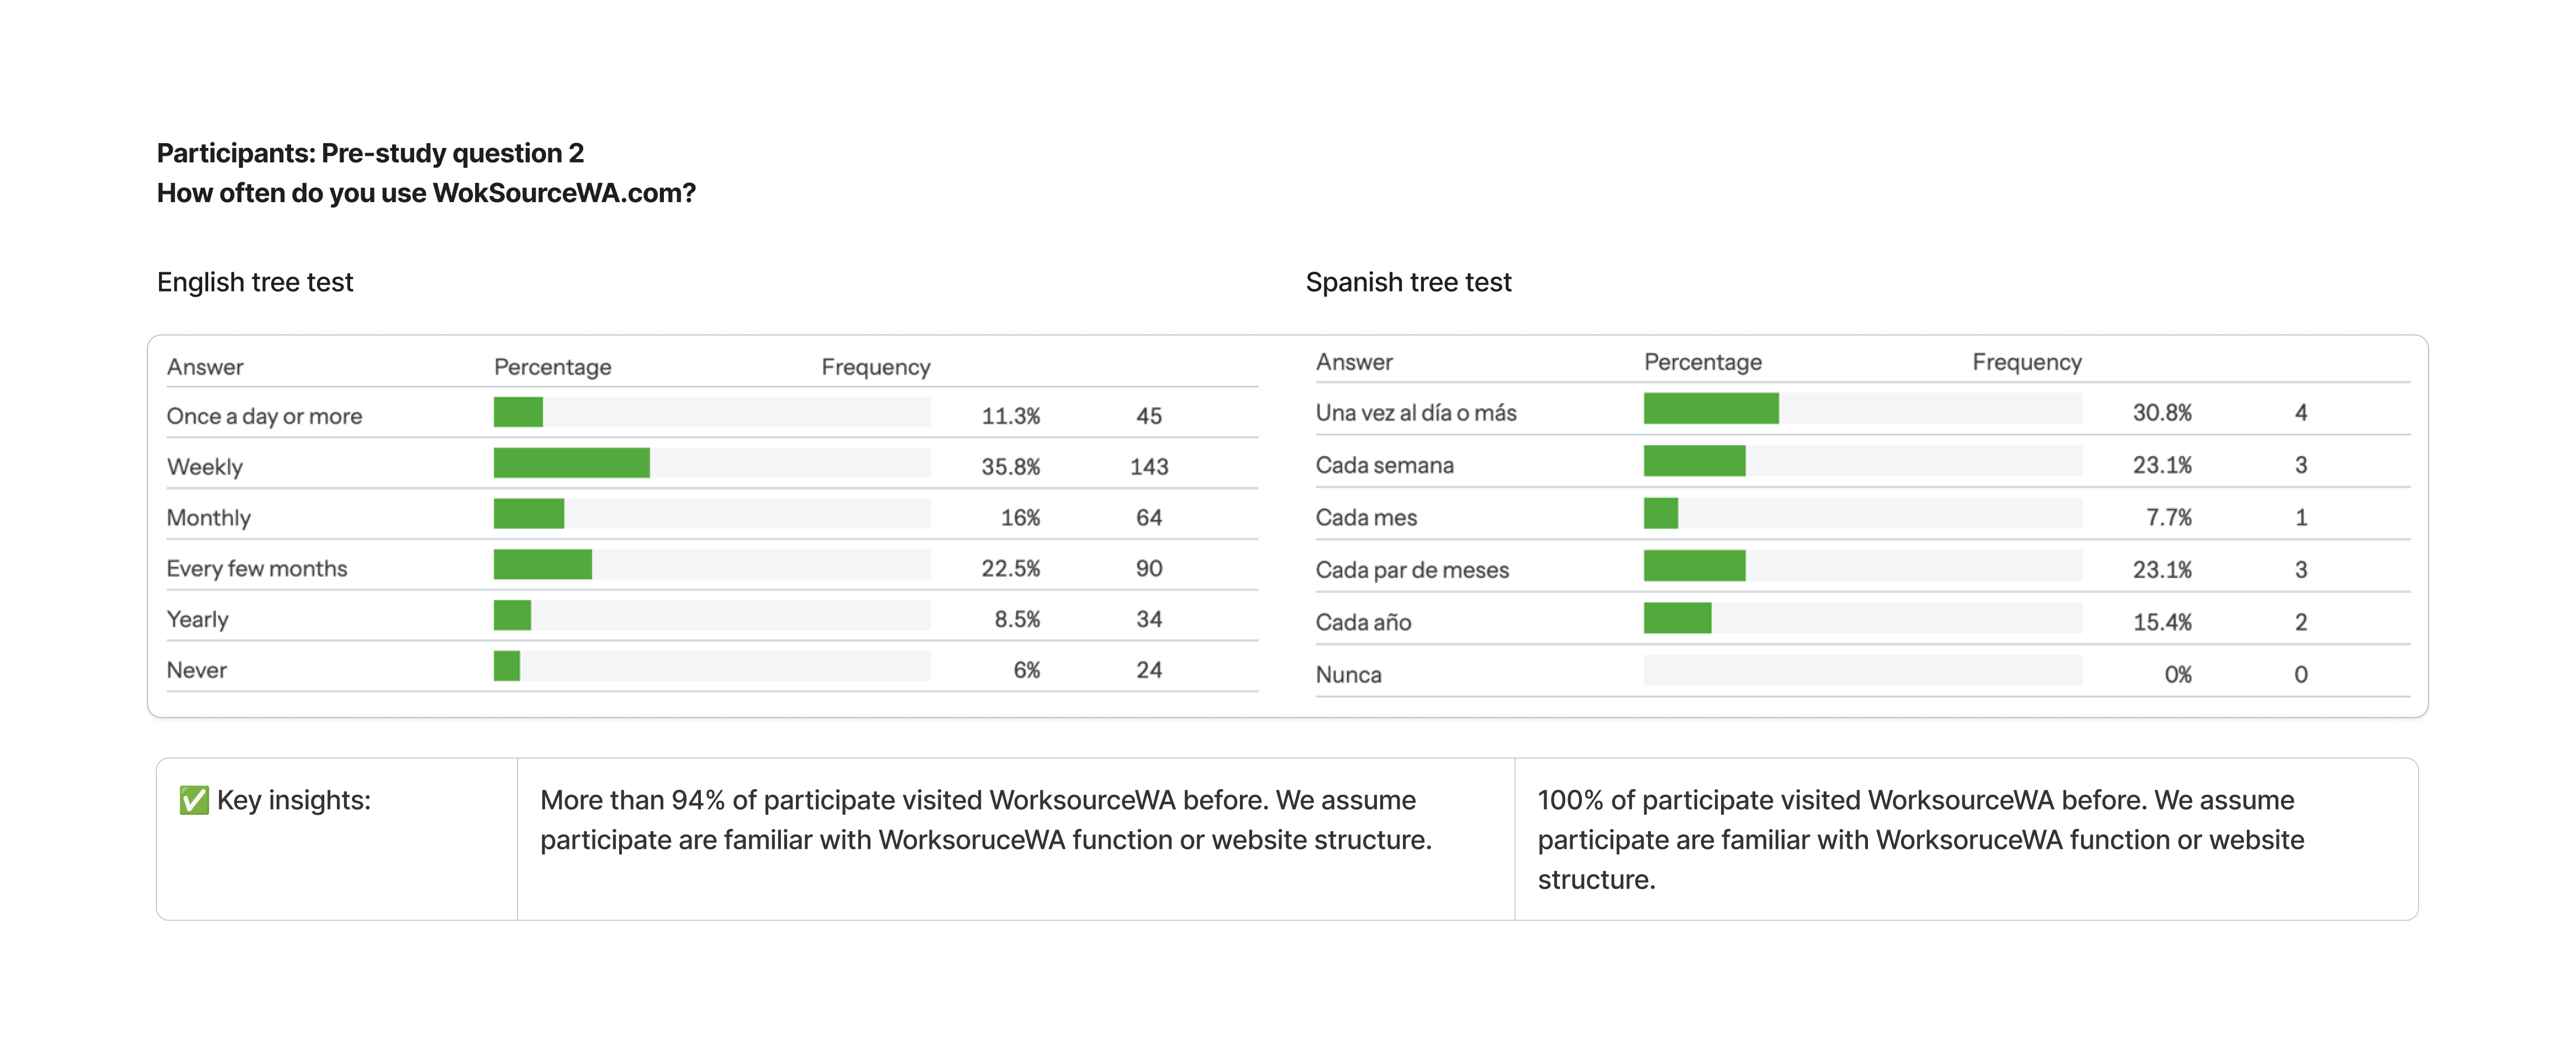Select the "Cada par de meses" answer label
Screen dimensions: 2576x1062
point(1412,570)
